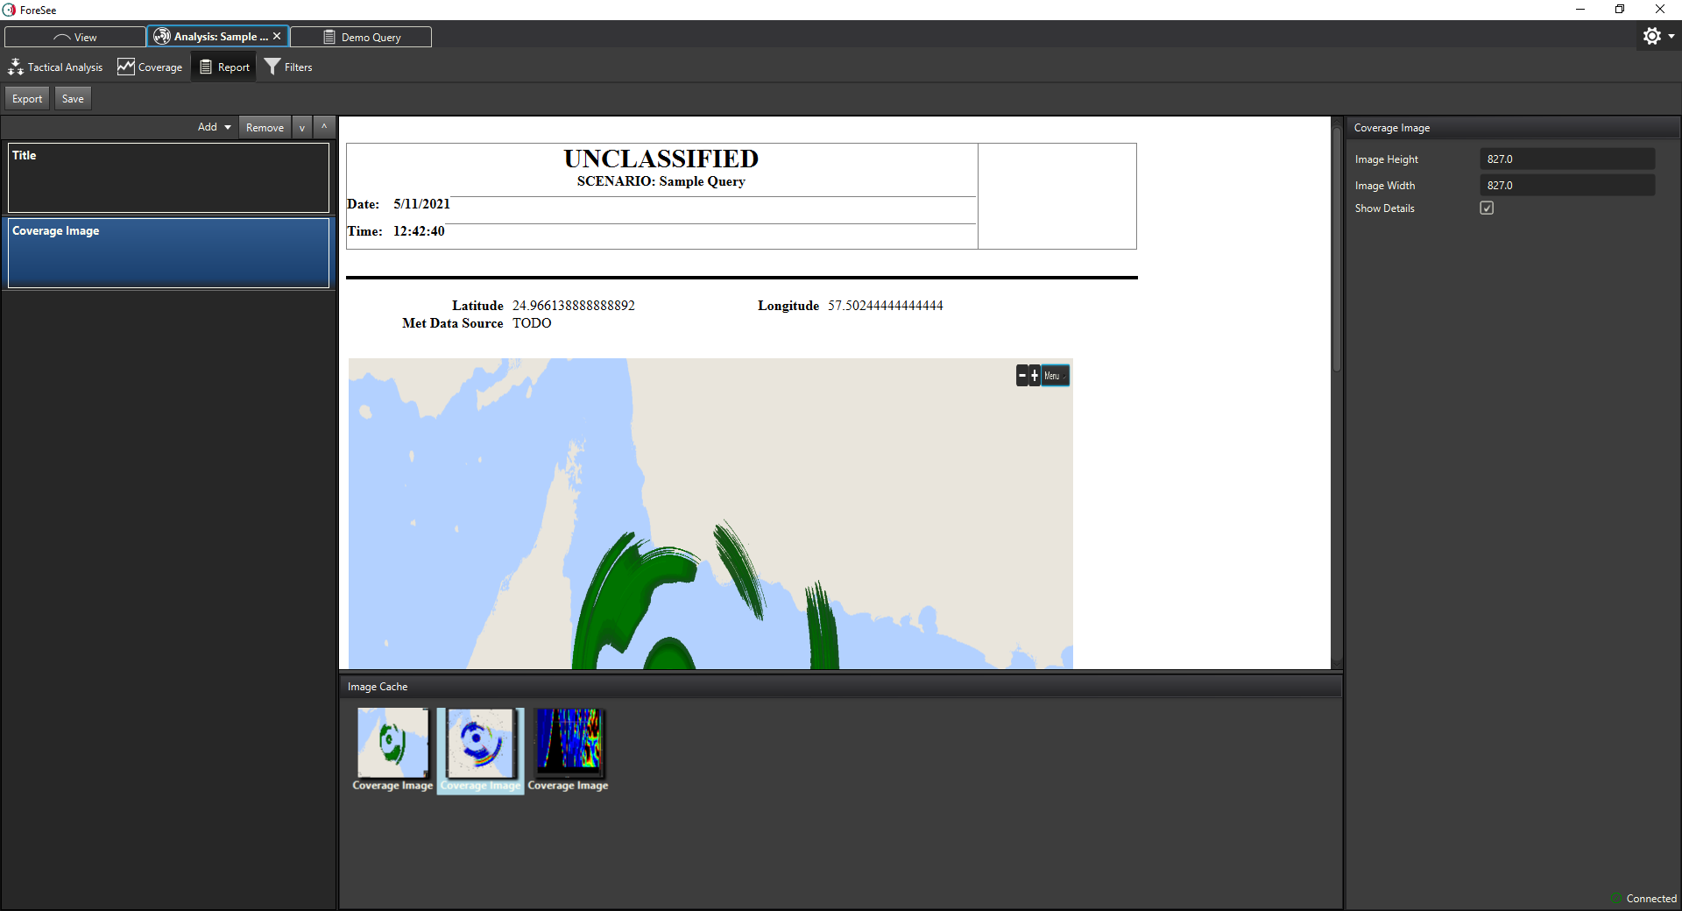Screen dimensions: 1682x911
Task: Select the Report tool
Action: (224, 67)
